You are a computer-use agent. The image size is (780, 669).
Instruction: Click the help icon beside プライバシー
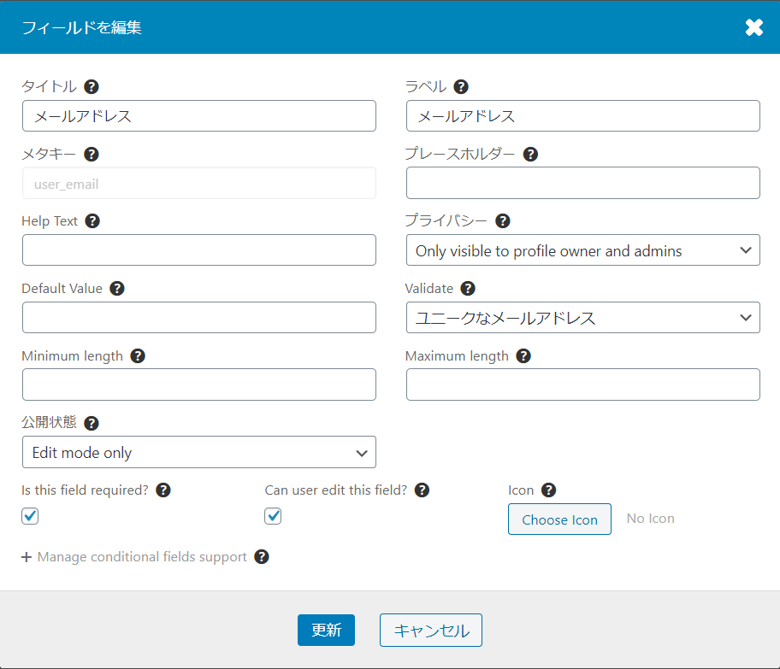(x=503, y=220)
